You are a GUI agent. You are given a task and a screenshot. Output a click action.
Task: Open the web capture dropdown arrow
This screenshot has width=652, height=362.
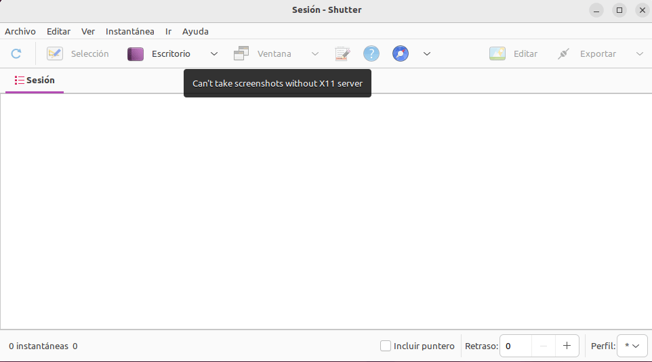426,54
